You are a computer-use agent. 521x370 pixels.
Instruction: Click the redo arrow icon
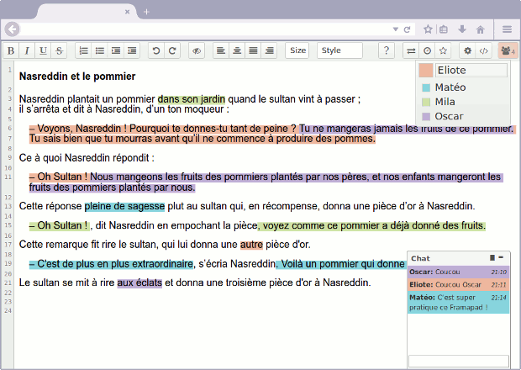172,50
